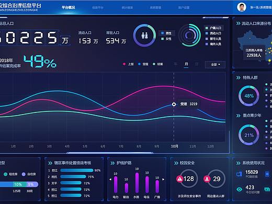The height and width of the screenshot is (204, 272).
Task: Click red person icon beside 29
Action: coord(207,179)
